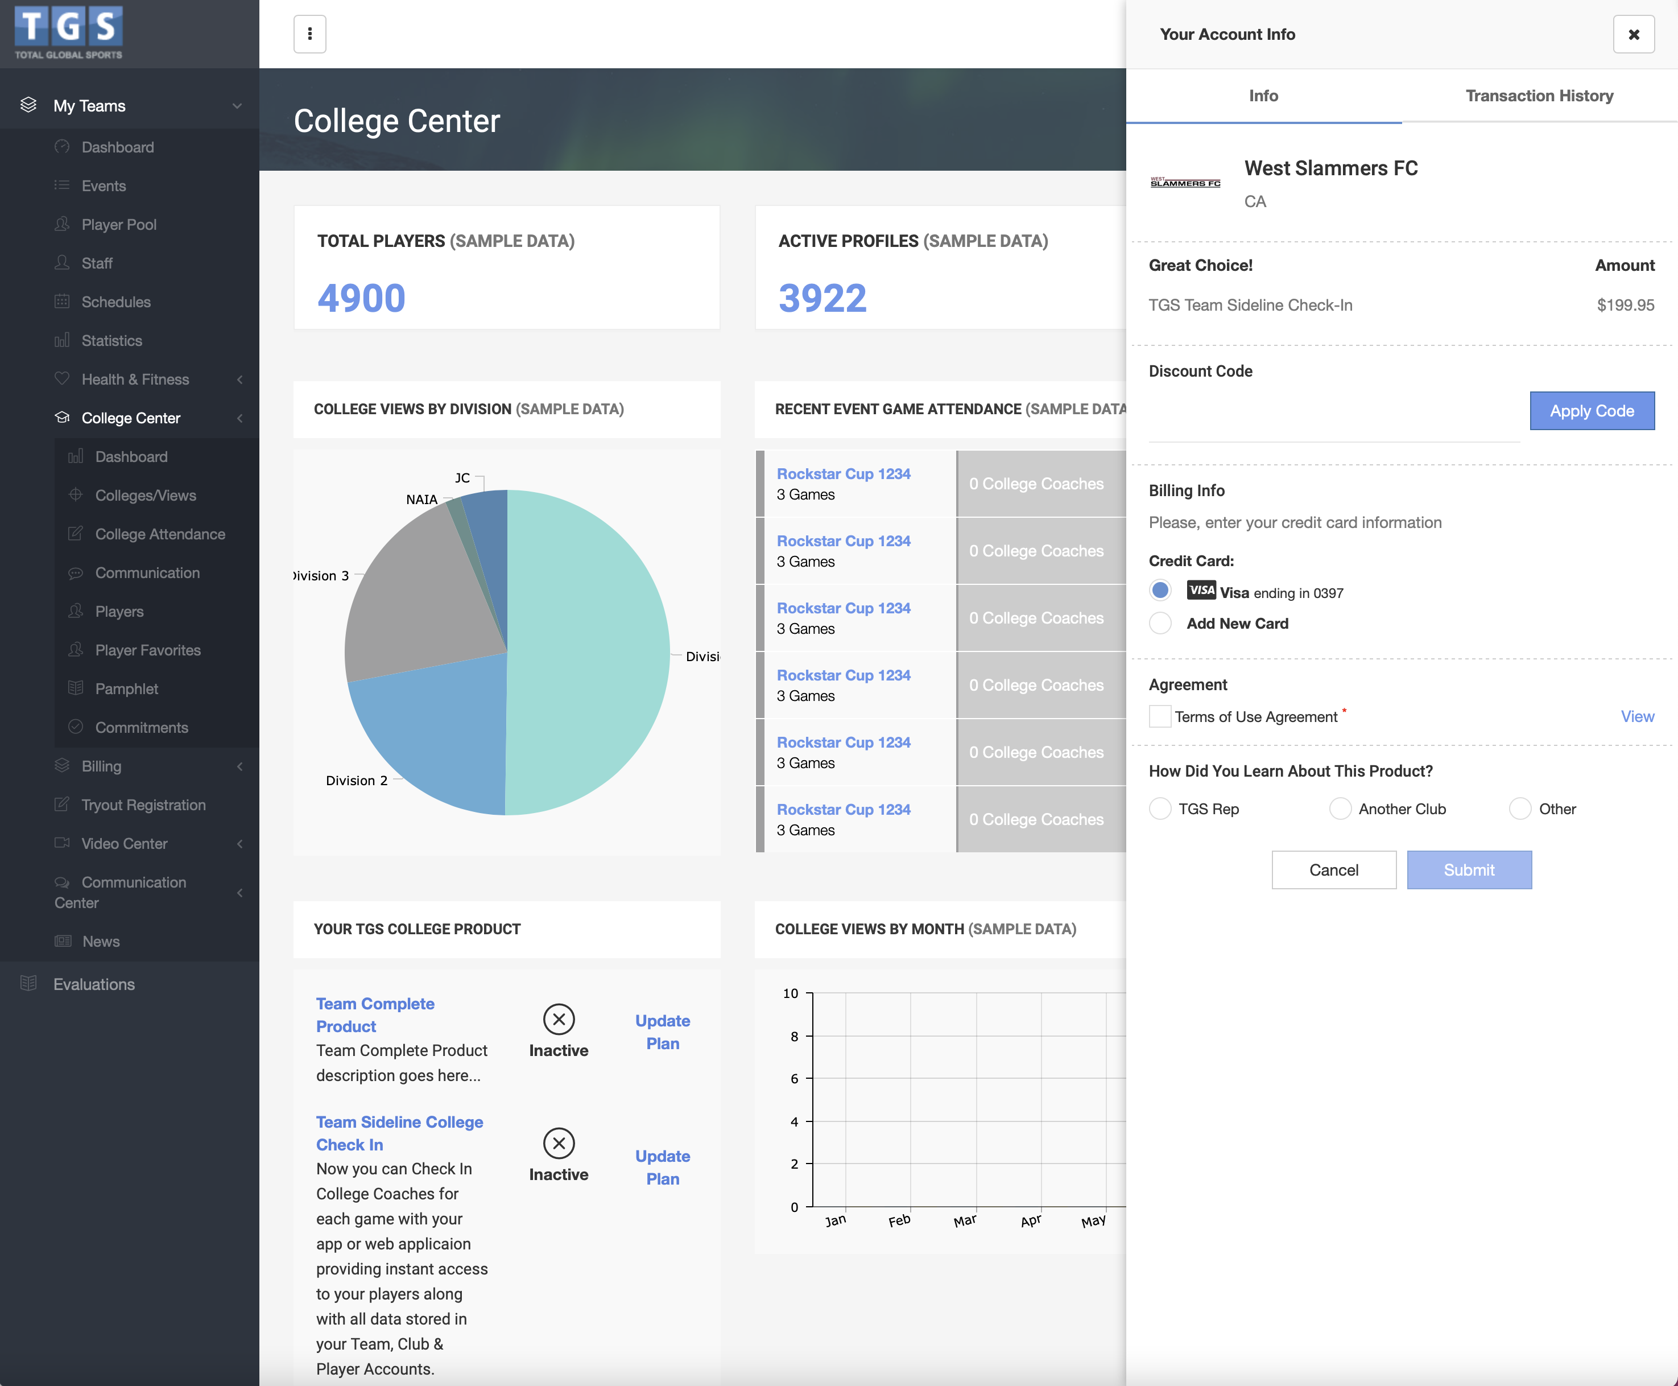Select the Add New Card radio button
Image resolution: width=1678 pixels, height=1386 pixels.
1161,623
